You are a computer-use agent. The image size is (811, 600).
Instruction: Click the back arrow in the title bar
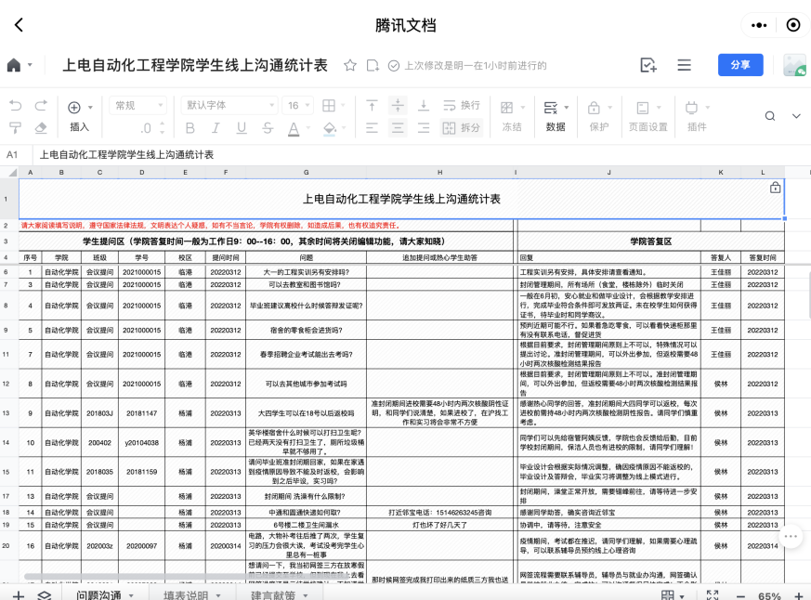coord(19,25)
